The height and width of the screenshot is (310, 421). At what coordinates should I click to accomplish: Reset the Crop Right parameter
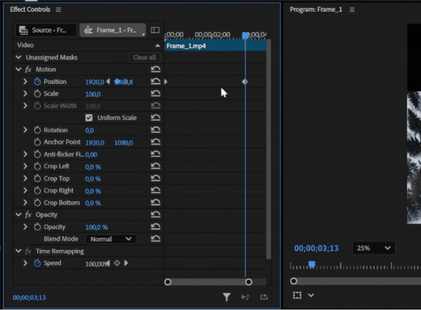(x=155, y=191)
